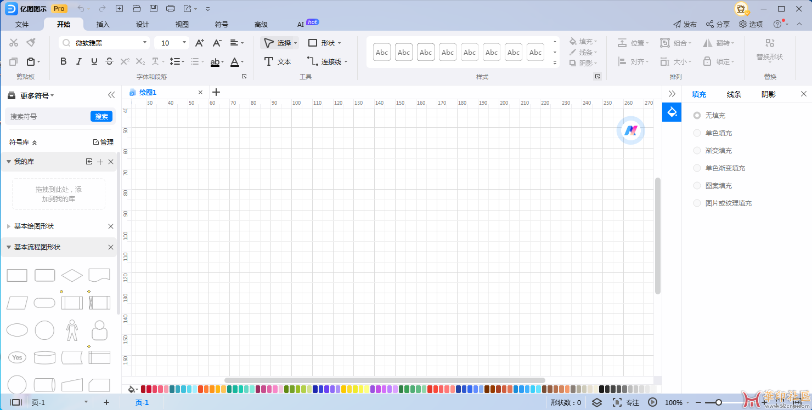
Task: Click the Redo arrow in title bar
Action: (103, 9)
